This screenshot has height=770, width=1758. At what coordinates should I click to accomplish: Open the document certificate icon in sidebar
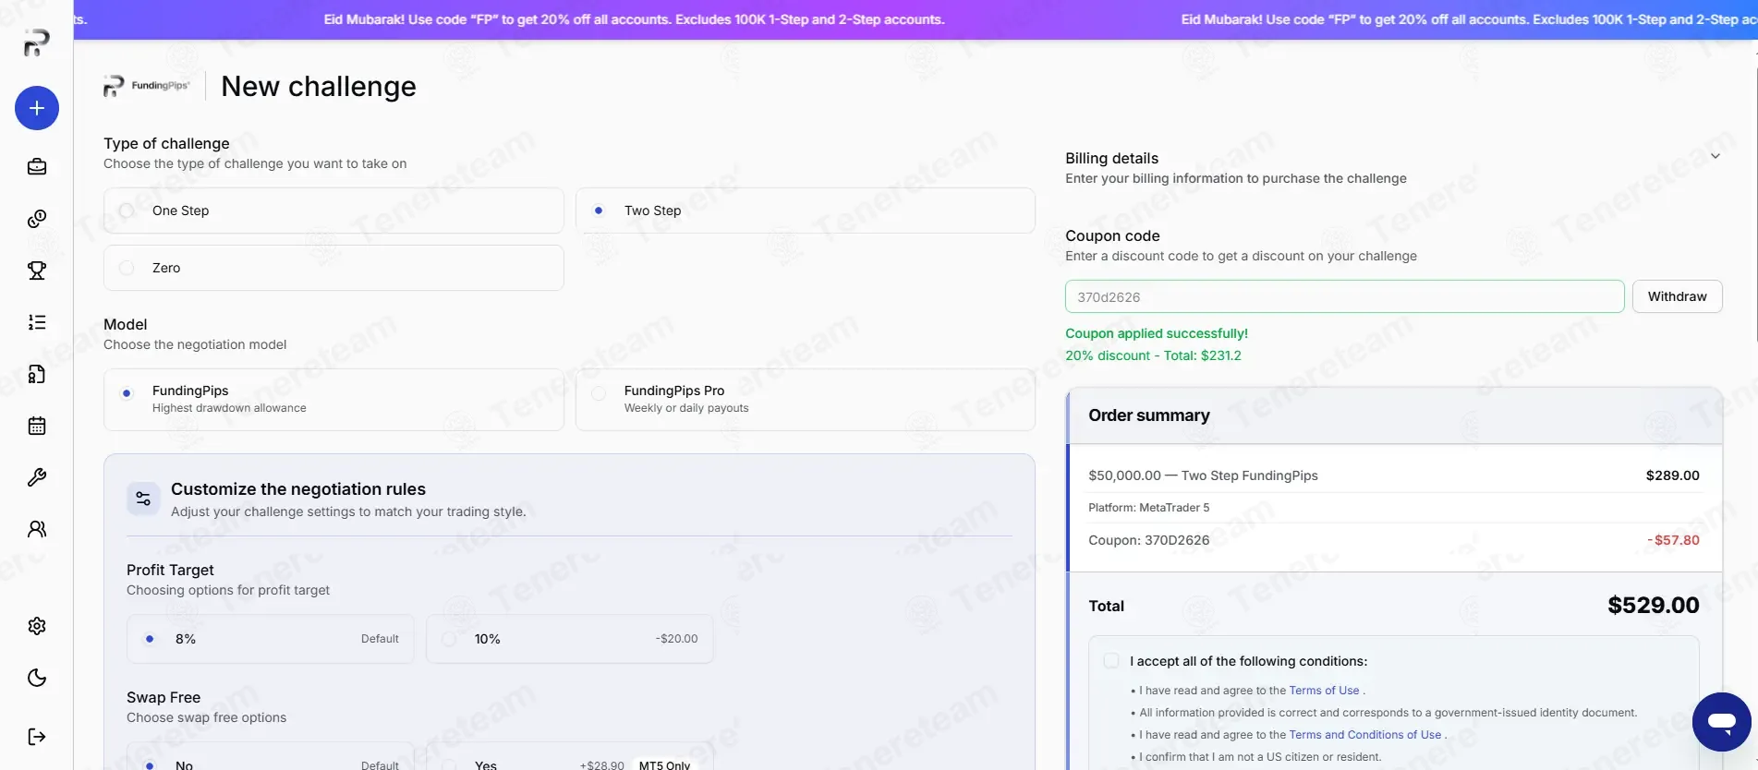[x=37, y=374]
